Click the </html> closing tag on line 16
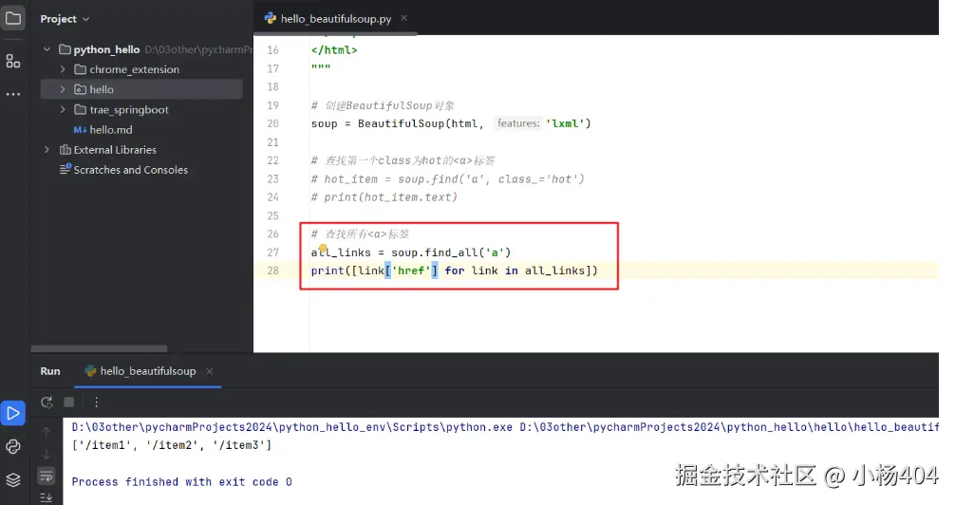 coord(334,50)
